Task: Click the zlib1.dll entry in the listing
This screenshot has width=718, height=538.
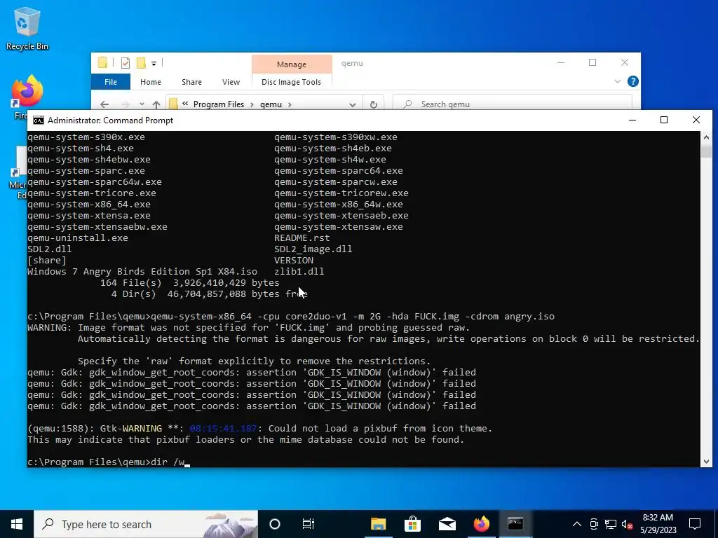Action: coord(299,271)
